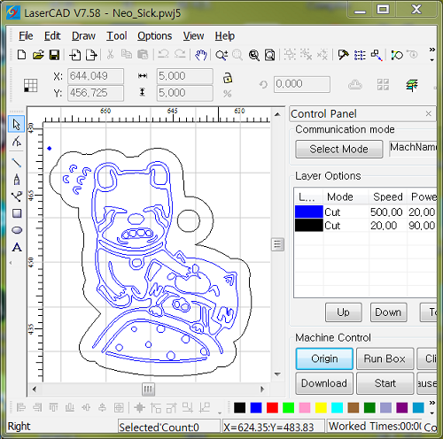Choose the Rectangle drawing tool
This screenshot has height=439, width=443.
[x=17, y=213]
